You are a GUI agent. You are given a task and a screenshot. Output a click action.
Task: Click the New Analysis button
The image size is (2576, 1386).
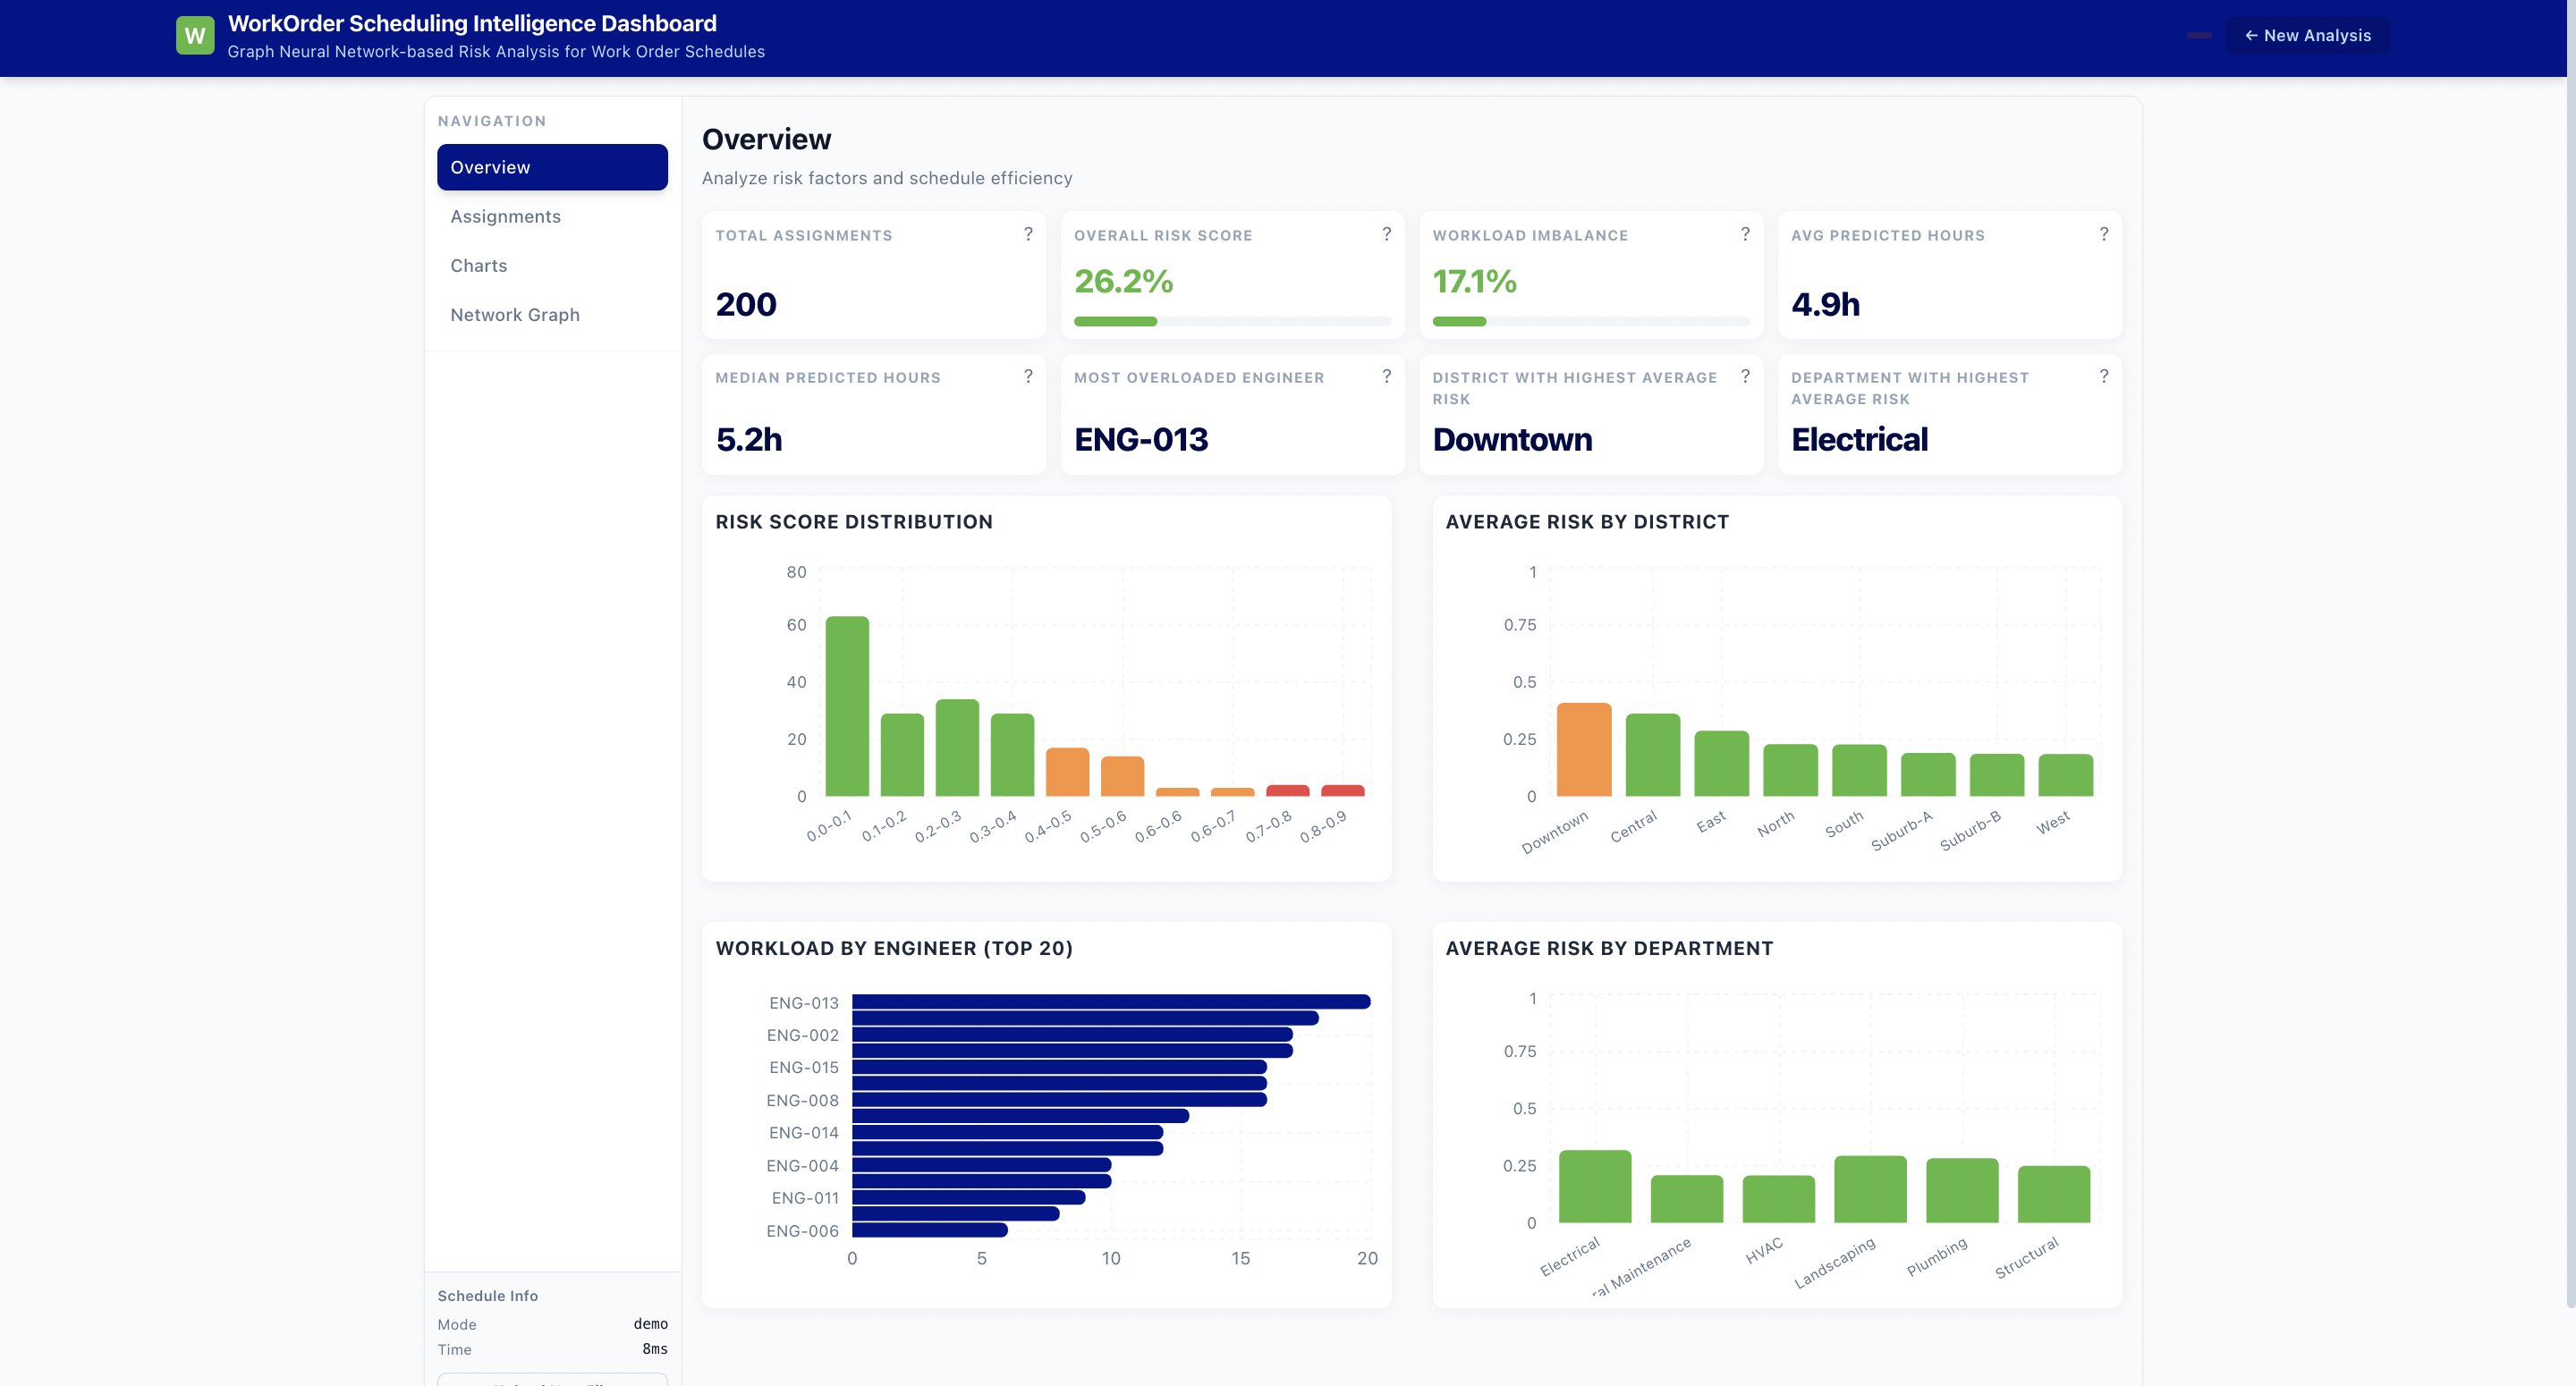(2307, 35)
